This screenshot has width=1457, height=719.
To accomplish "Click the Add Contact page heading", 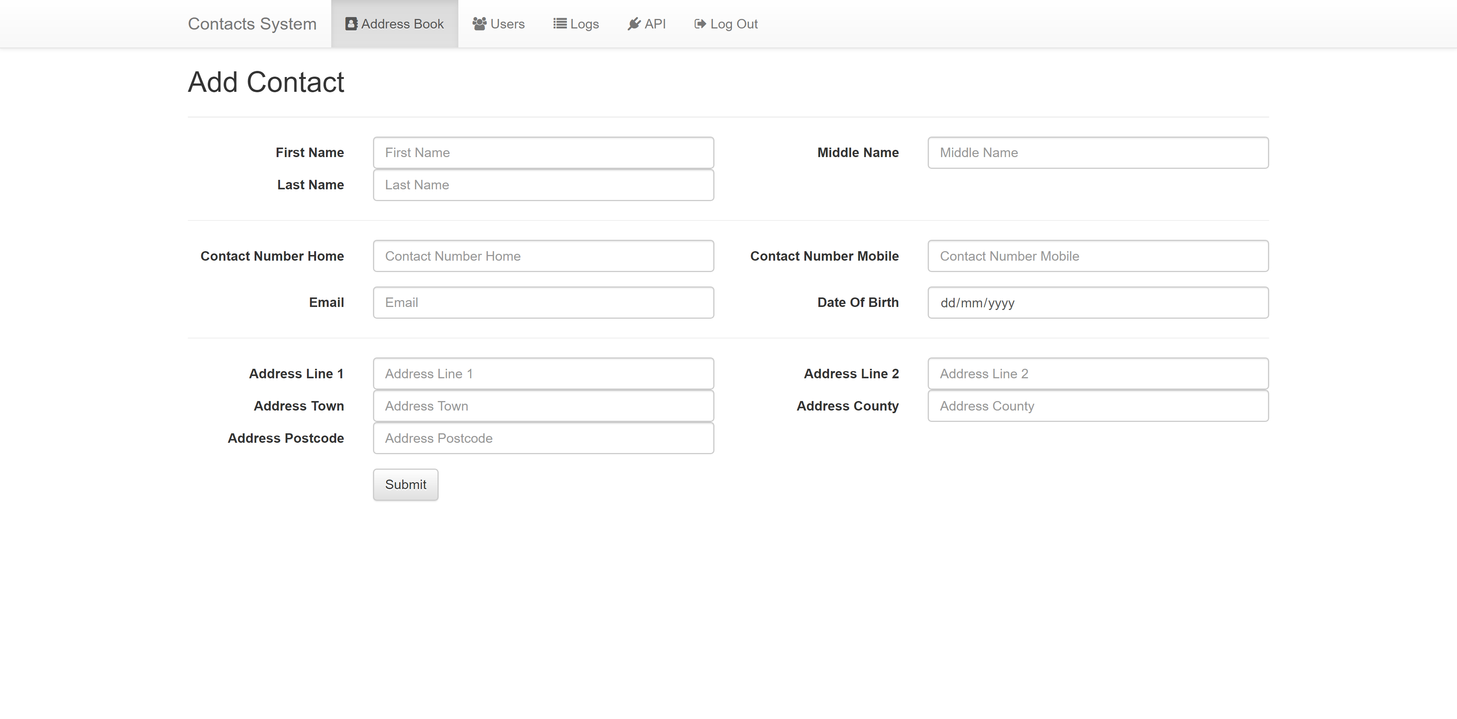I will pos(266,83).
